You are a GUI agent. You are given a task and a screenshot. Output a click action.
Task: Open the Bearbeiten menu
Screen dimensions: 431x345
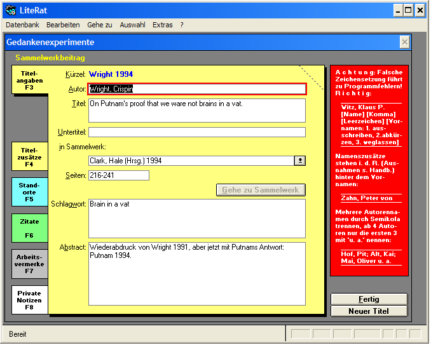coord(63,25)
